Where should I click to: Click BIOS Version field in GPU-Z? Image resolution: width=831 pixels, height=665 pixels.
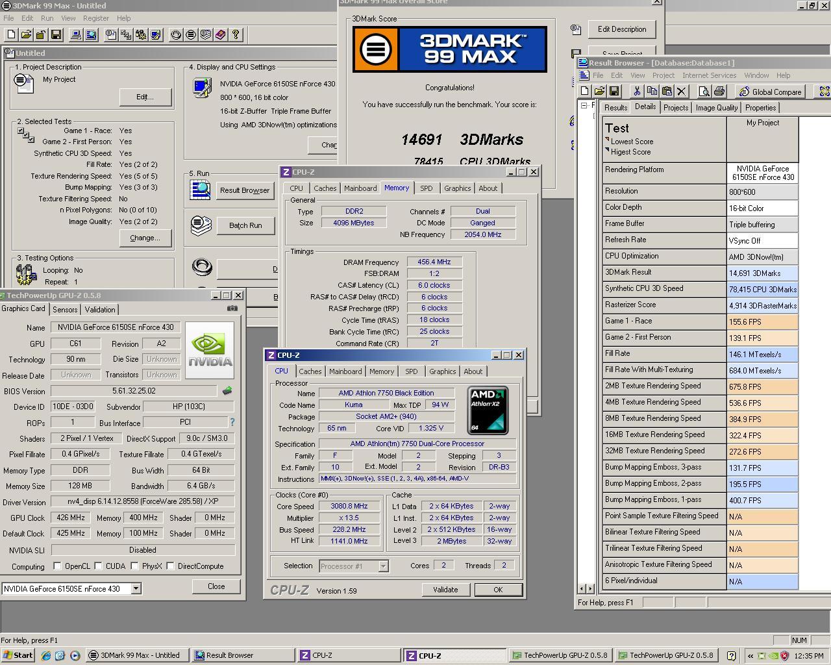click(134, 391)
